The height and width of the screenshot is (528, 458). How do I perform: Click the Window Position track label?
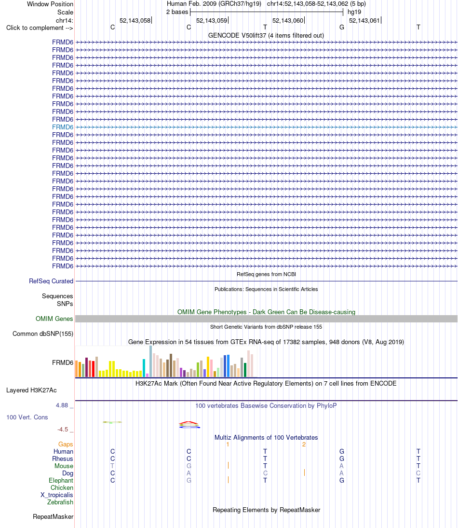[x=50, y=4]
